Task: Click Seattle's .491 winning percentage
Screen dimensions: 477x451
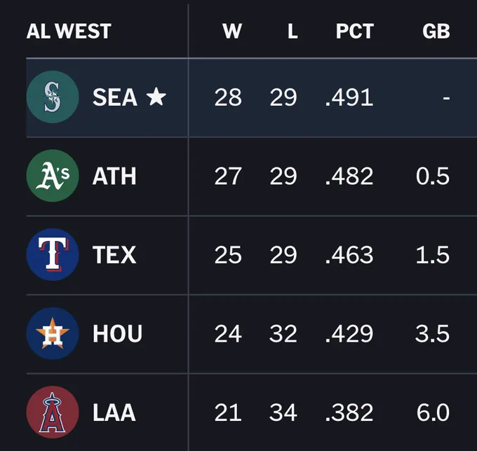Action: click(349, 97)
